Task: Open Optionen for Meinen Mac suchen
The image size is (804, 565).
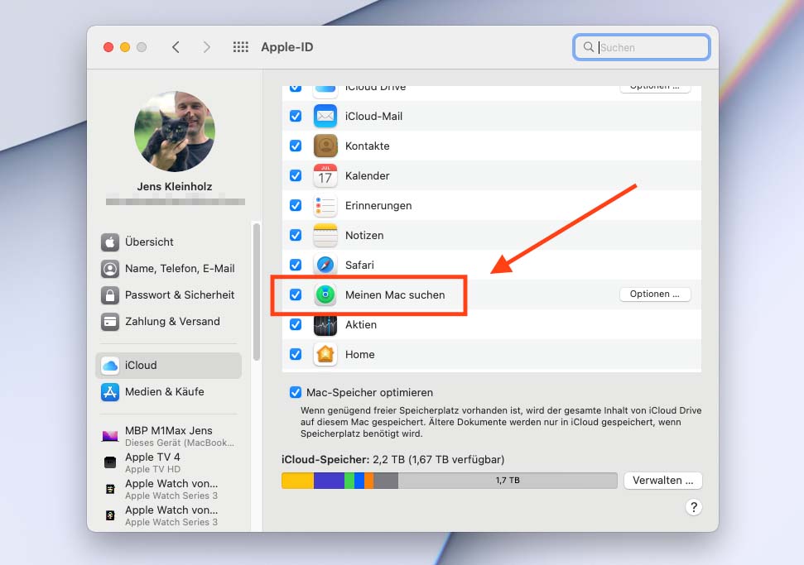Action: click(x=654, y=294)
